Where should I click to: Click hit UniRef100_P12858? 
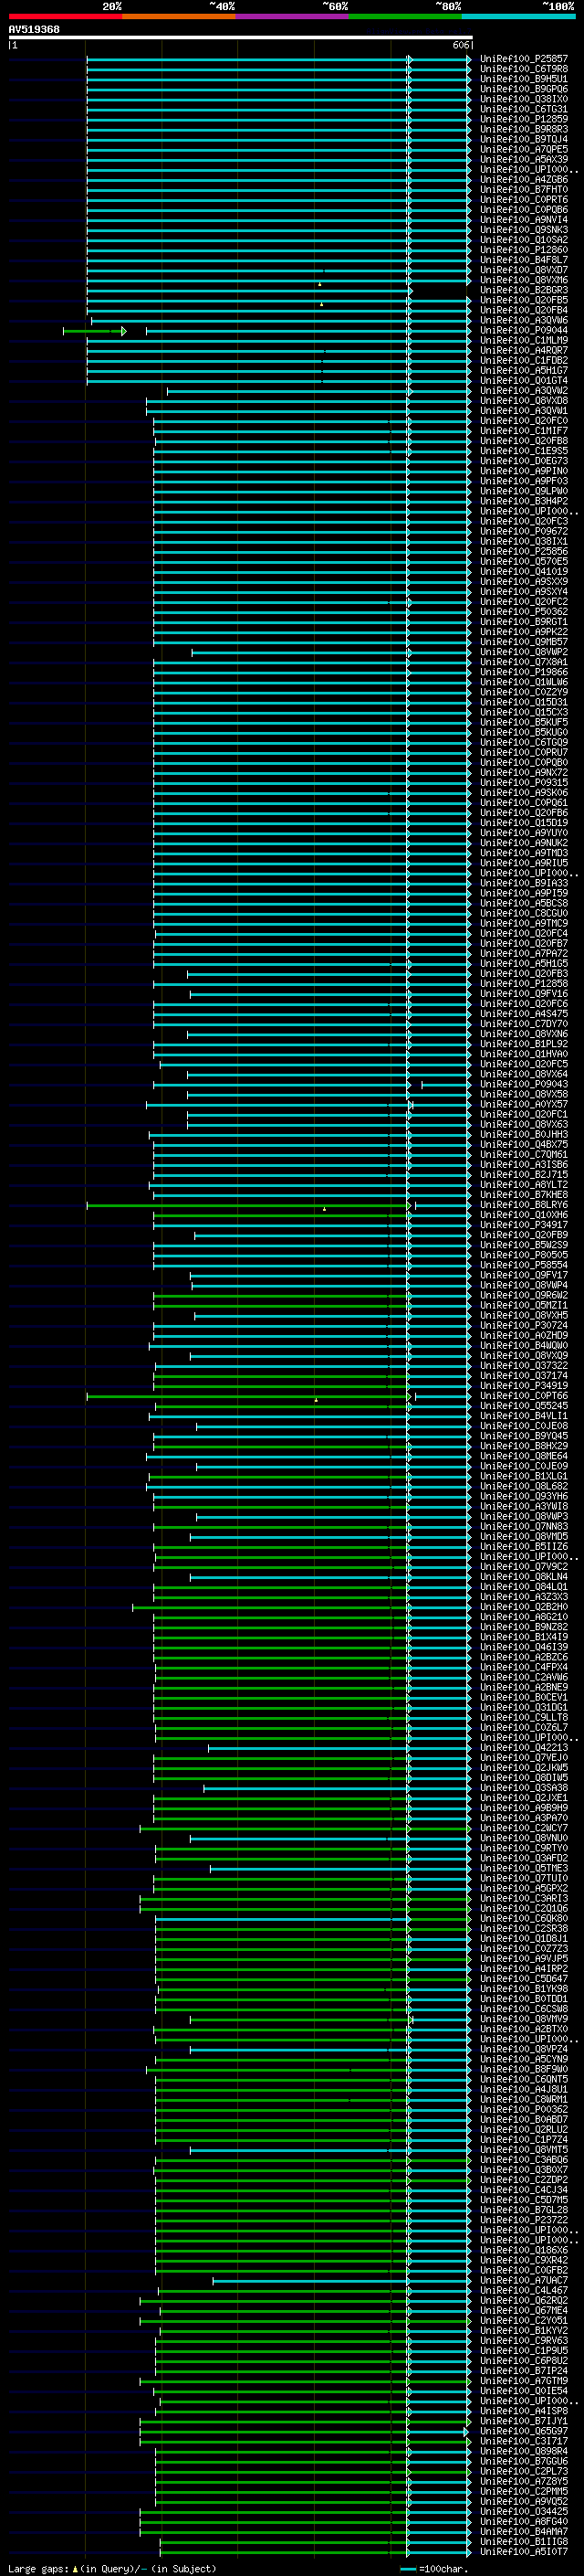click(x=523, y=983)
